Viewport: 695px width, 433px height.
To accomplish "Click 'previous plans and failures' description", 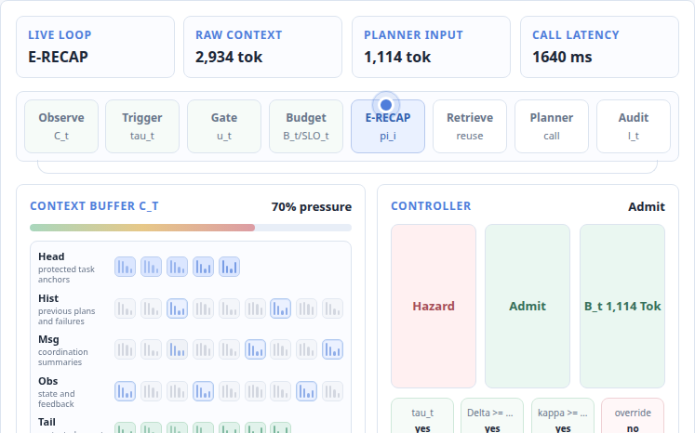I will click(66, 316).
